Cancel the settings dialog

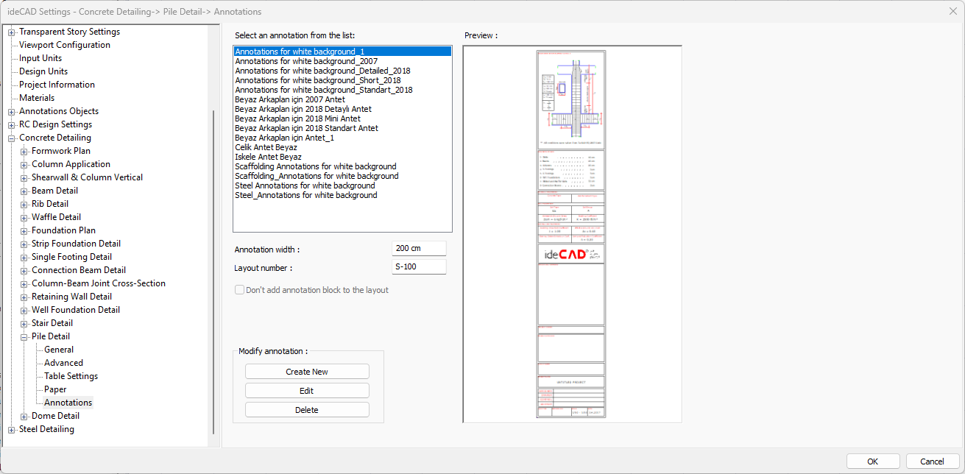932,461
